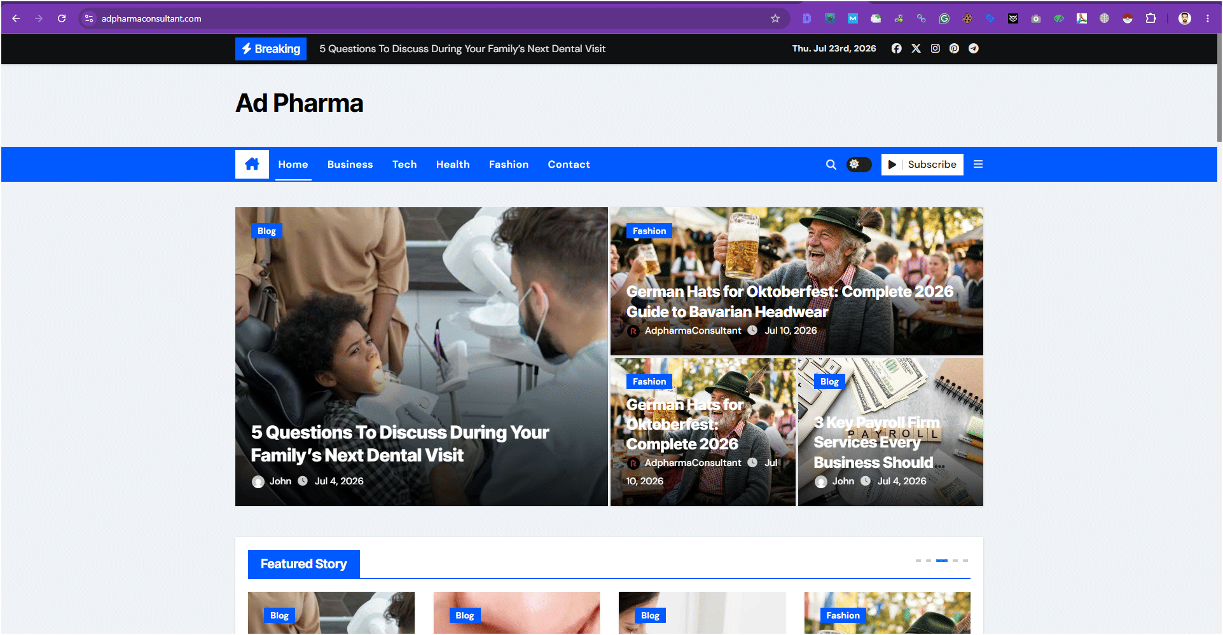
Task: Open breaking headline about Dental Visit
Action: [x=462, y=49]
